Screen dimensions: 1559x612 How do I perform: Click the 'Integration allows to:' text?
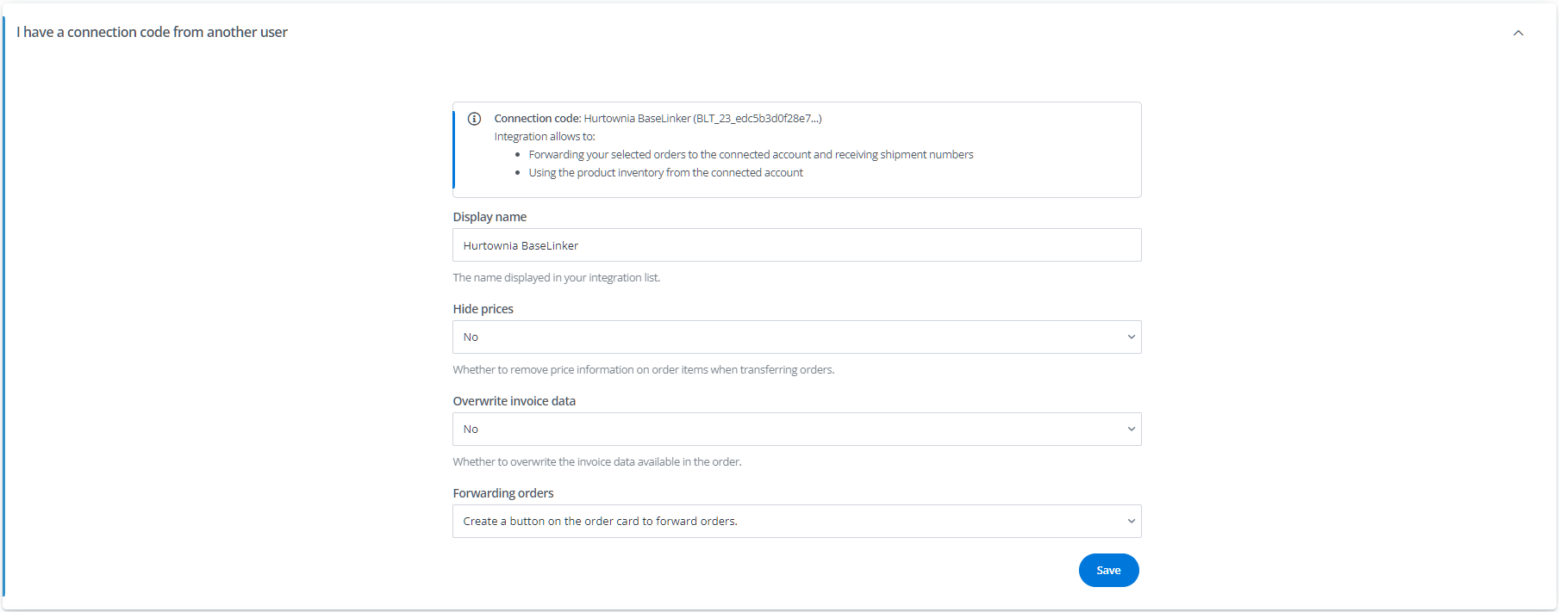click(x=545, y=137)
